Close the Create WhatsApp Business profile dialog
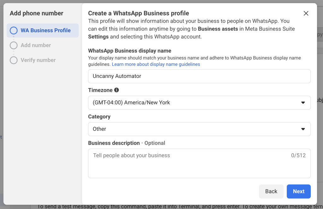Screen dimensions: 323x209 coord(306,13)
